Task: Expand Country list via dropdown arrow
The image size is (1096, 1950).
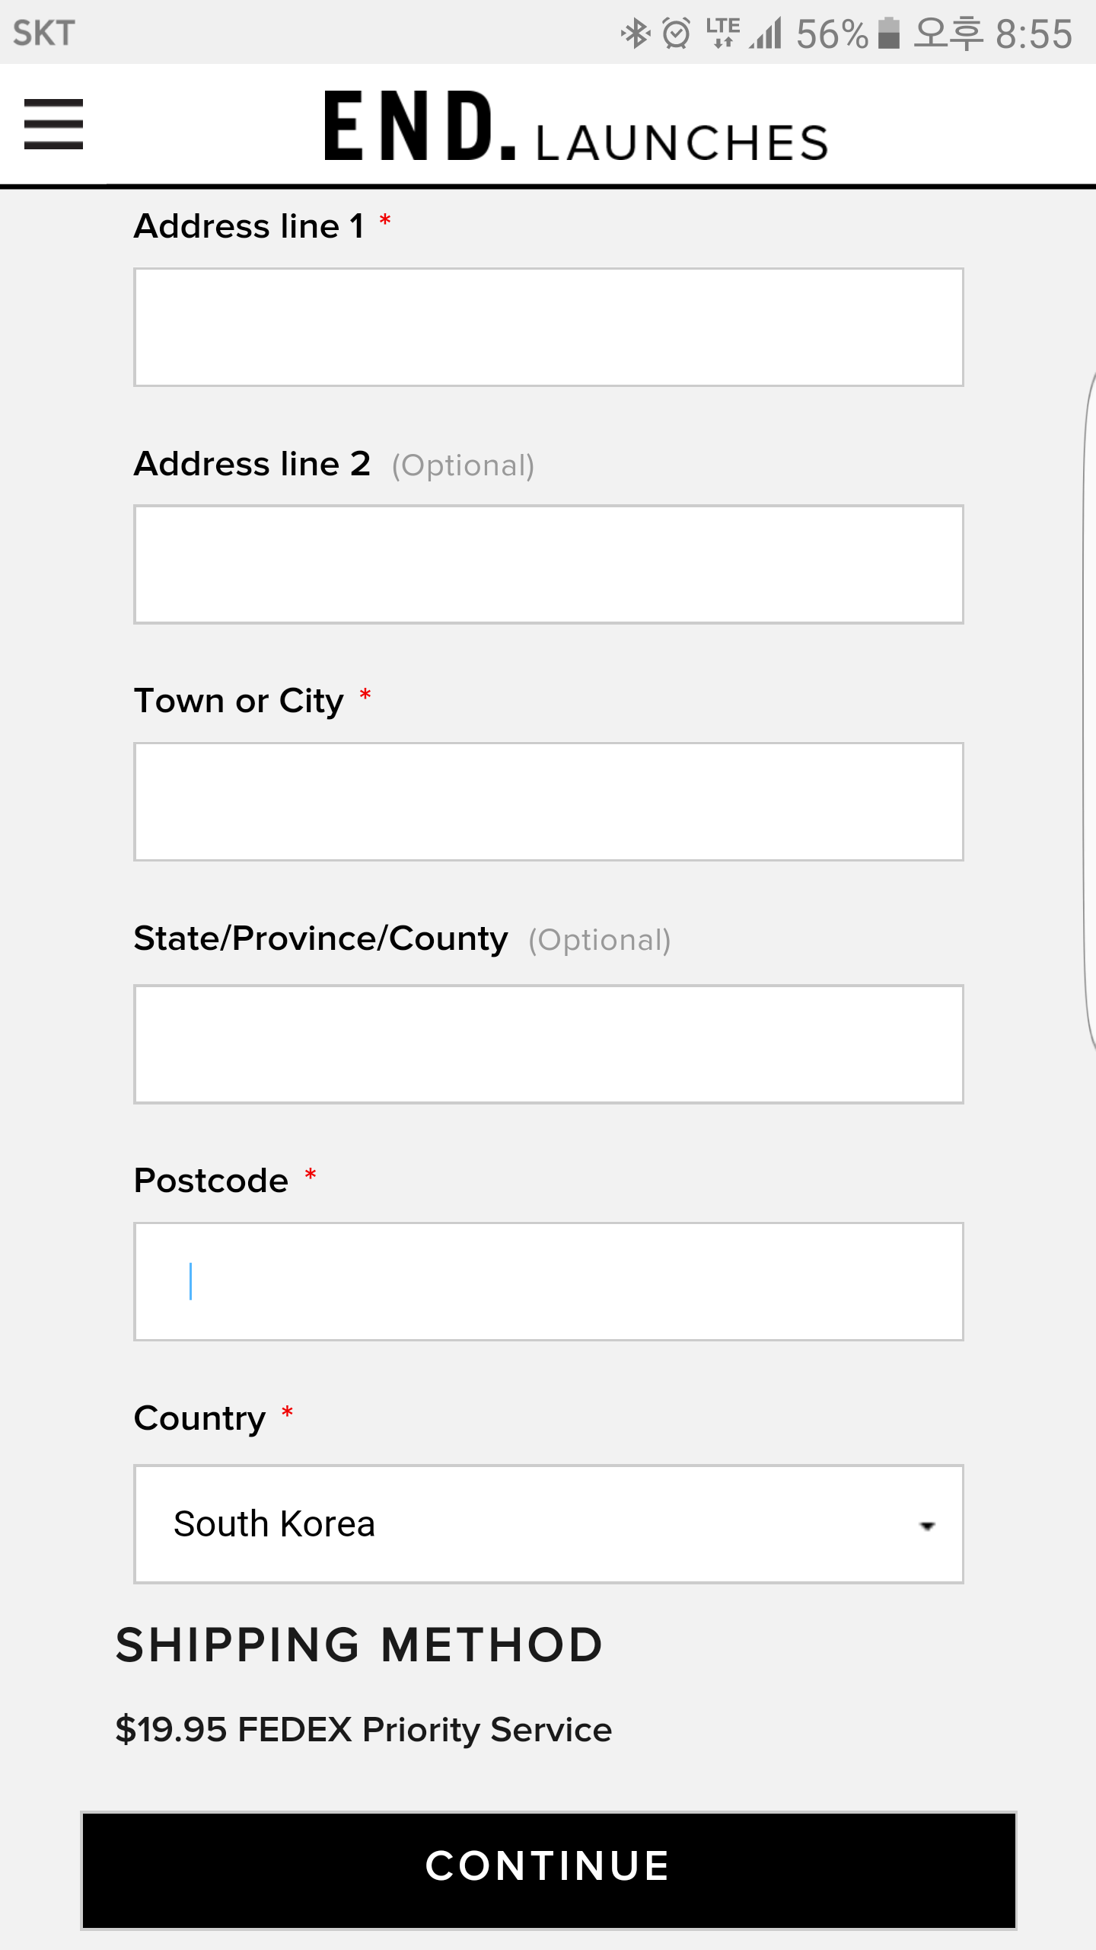Action: click(927, 1525)
